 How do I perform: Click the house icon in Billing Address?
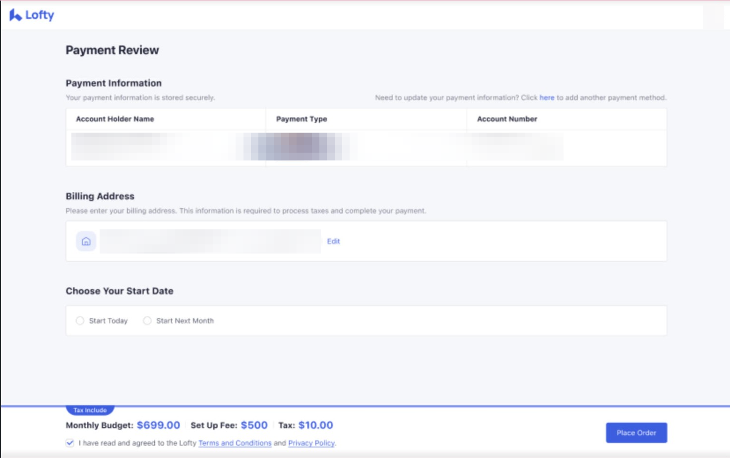pyautogui.click(x=86, y=241)
